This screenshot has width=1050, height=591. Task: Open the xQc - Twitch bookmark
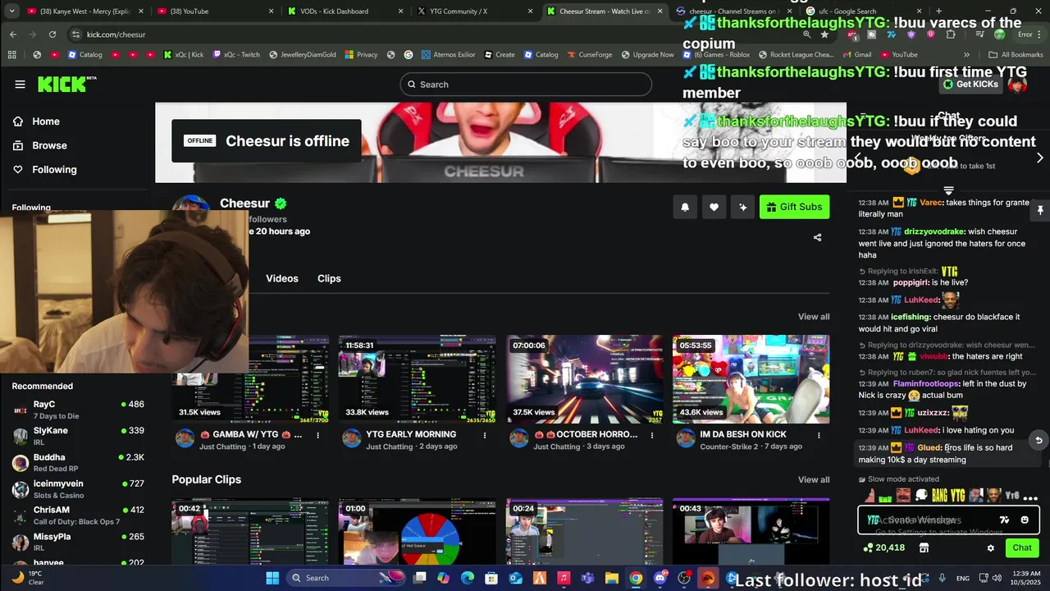click(x=236, y=55)
